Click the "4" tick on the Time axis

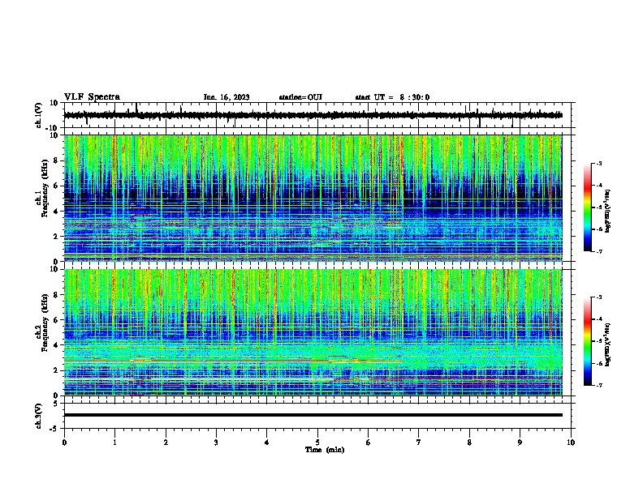267,443
